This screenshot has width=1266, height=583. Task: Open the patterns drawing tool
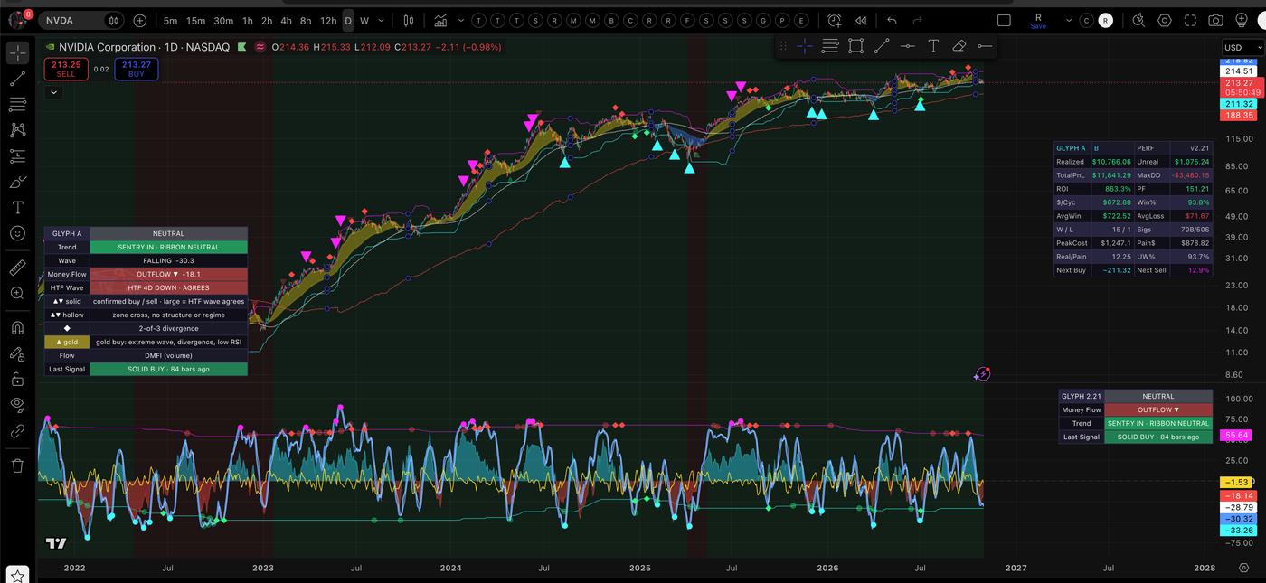click(x=17, y=130)
